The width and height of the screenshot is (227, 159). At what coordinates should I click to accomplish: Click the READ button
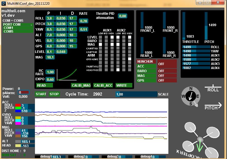45,85
